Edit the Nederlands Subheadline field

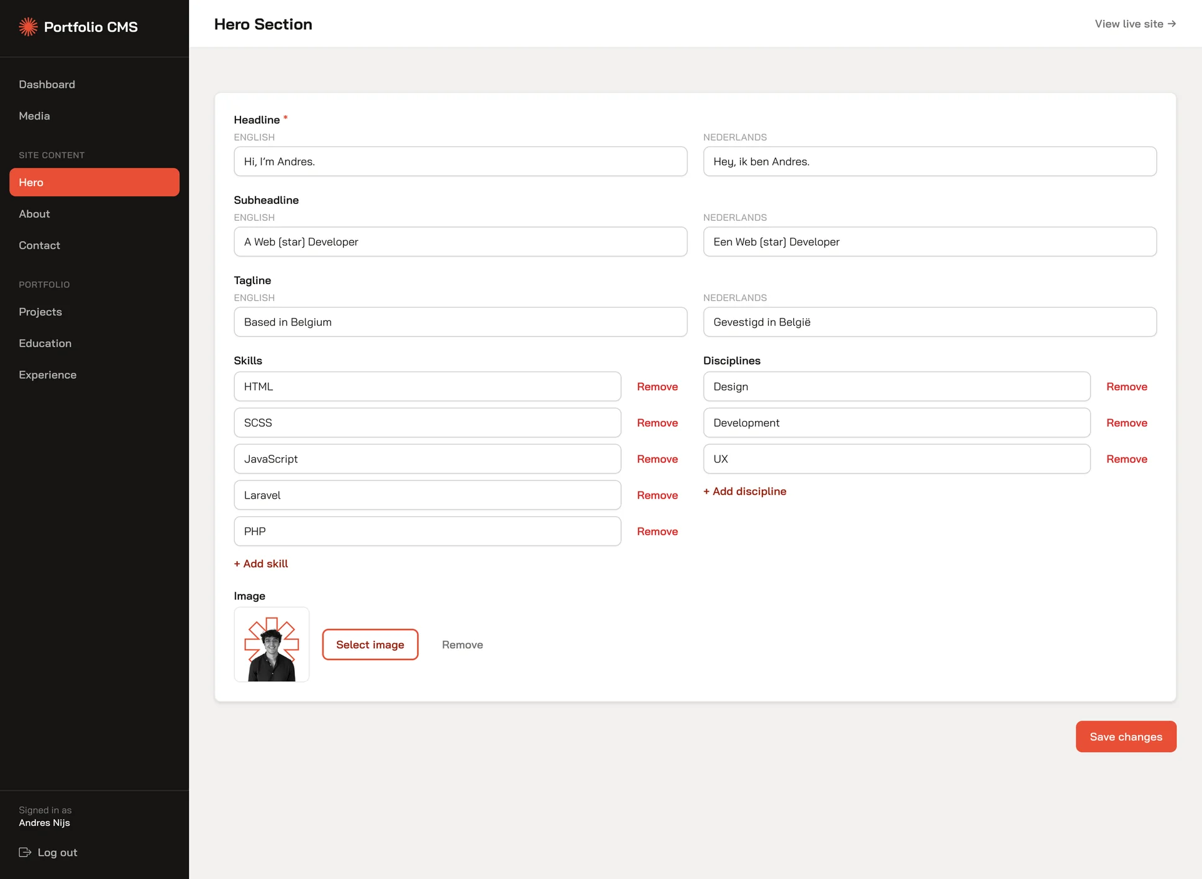[930, 241]
